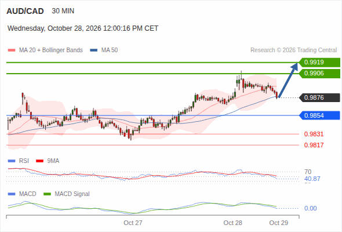The width and height of the screenshot is (342, 232).
Task: Click the Wednesday, October 28, 2026 timestamp
Action: tap(83, 28)
